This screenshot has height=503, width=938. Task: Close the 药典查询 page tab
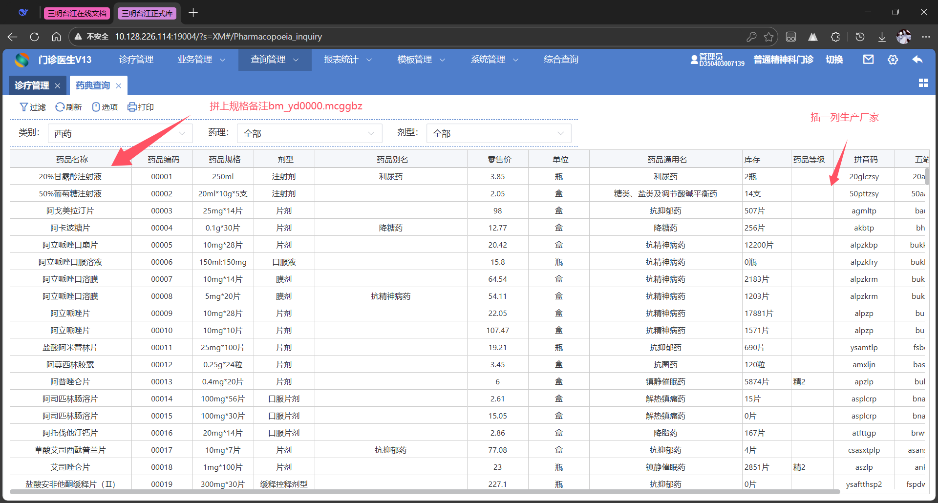click(x=119, y=86)
